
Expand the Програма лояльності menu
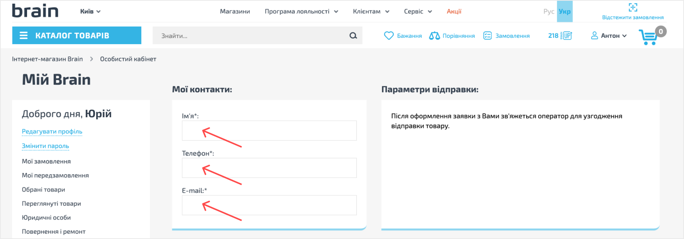tap(301, 12)
